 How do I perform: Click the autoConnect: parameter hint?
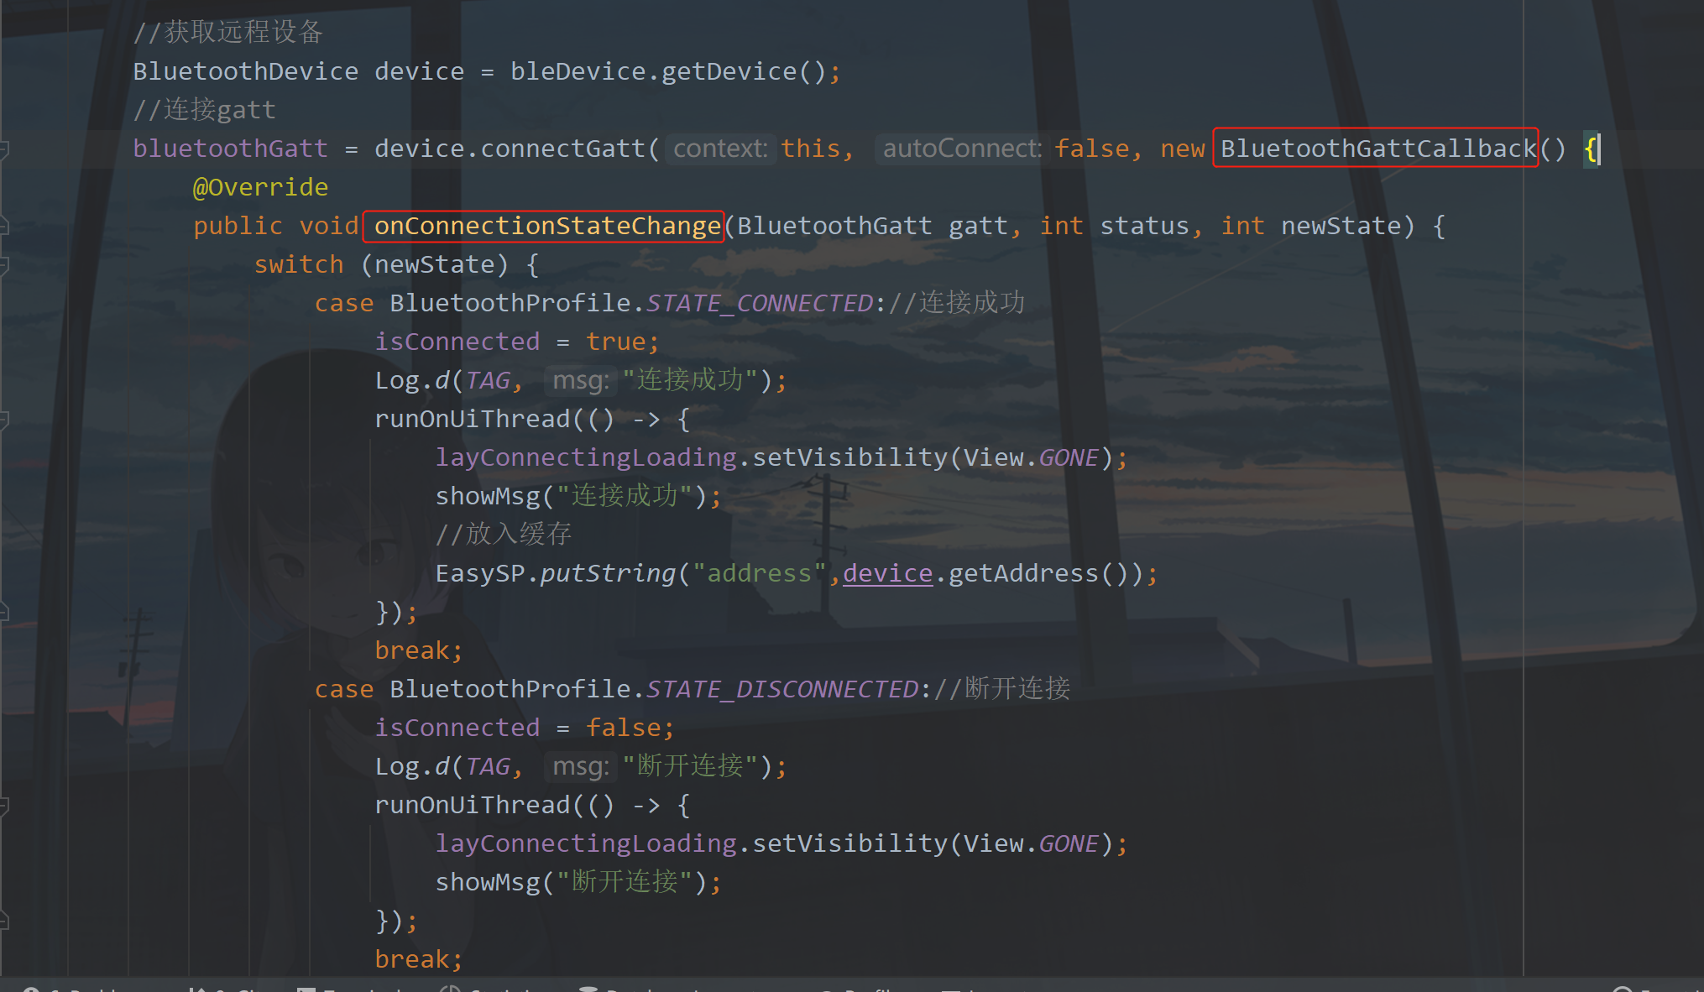(x=961, y=149)
